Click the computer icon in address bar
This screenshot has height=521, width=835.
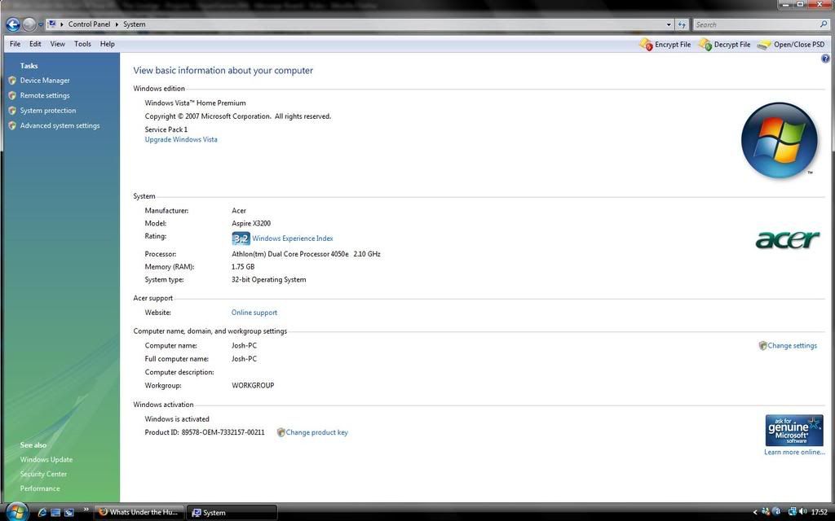(x=51, y=24)
